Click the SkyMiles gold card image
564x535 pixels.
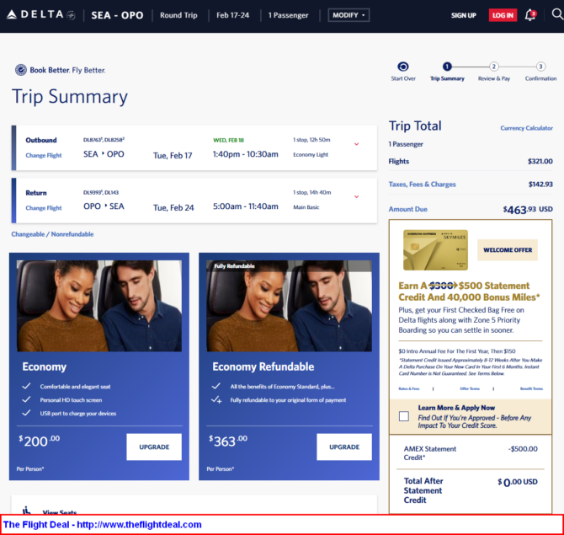[435, 249]
